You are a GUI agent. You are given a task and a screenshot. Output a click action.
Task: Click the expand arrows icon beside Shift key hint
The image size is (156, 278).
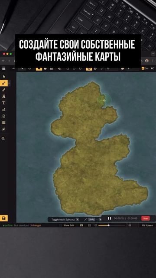[85, 219]
